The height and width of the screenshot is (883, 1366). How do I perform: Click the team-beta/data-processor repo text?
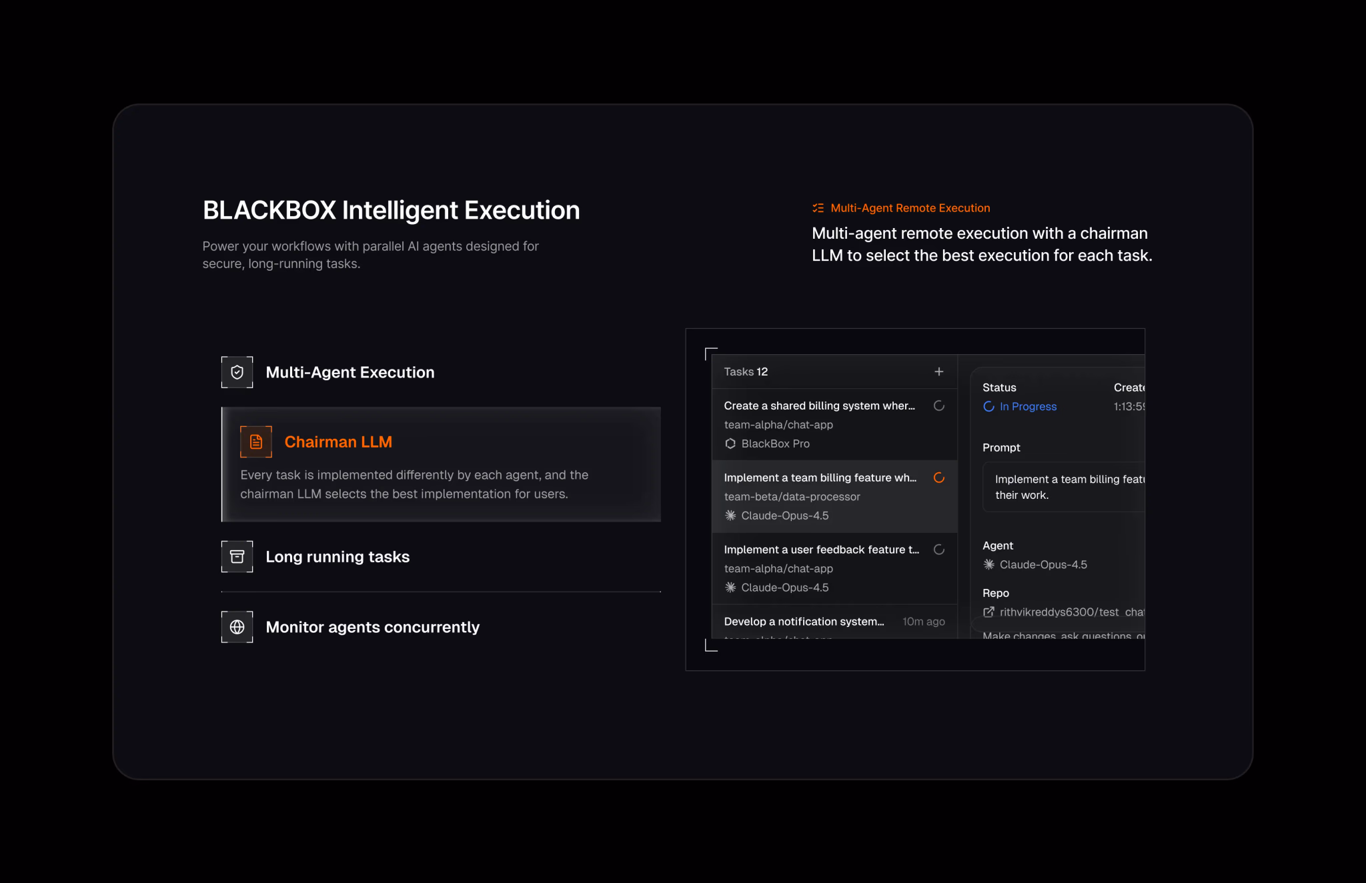coord(792,497)
